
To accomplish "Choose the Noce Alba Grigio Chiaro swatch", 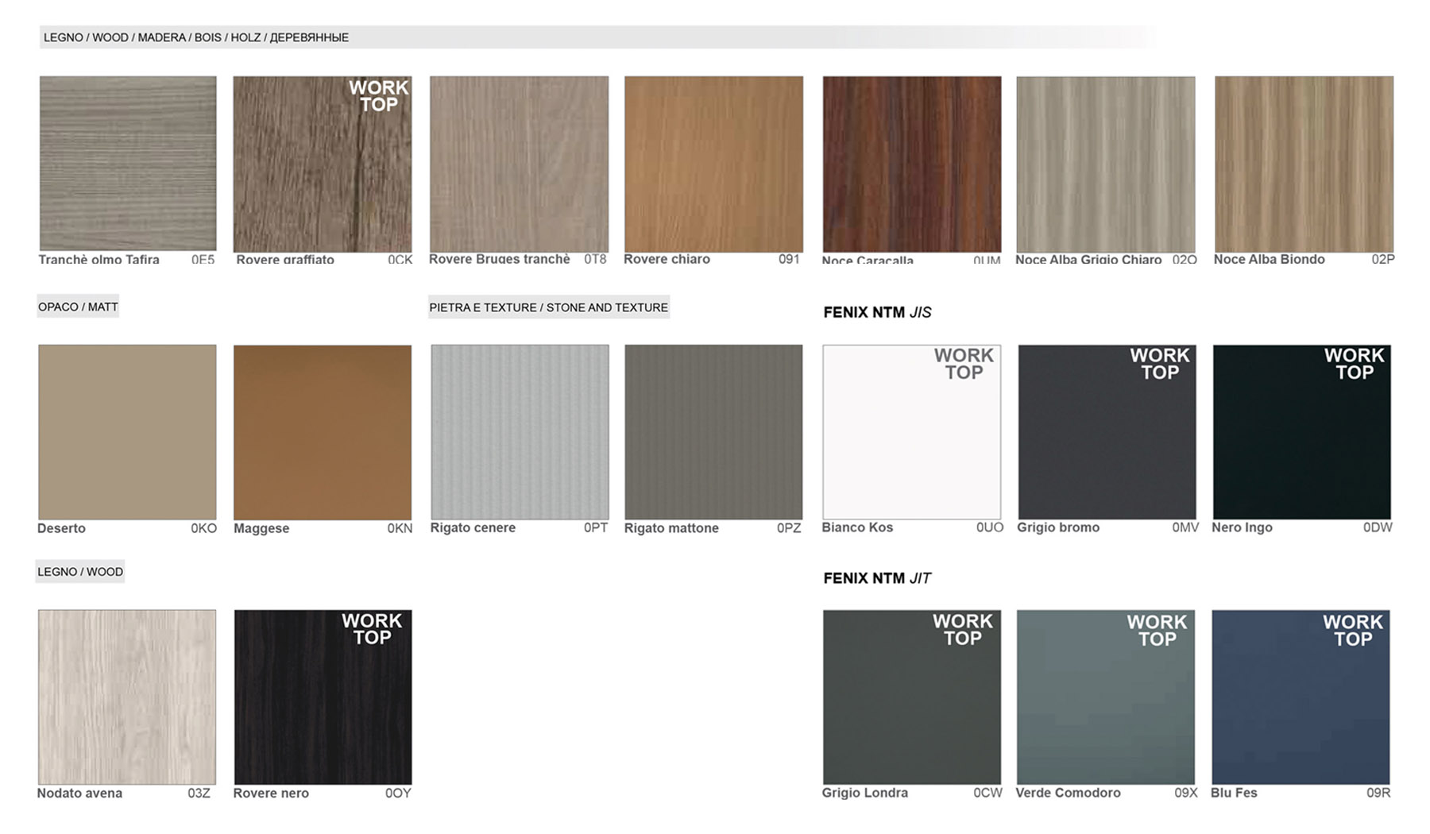I will click(x=1105, y=164).
